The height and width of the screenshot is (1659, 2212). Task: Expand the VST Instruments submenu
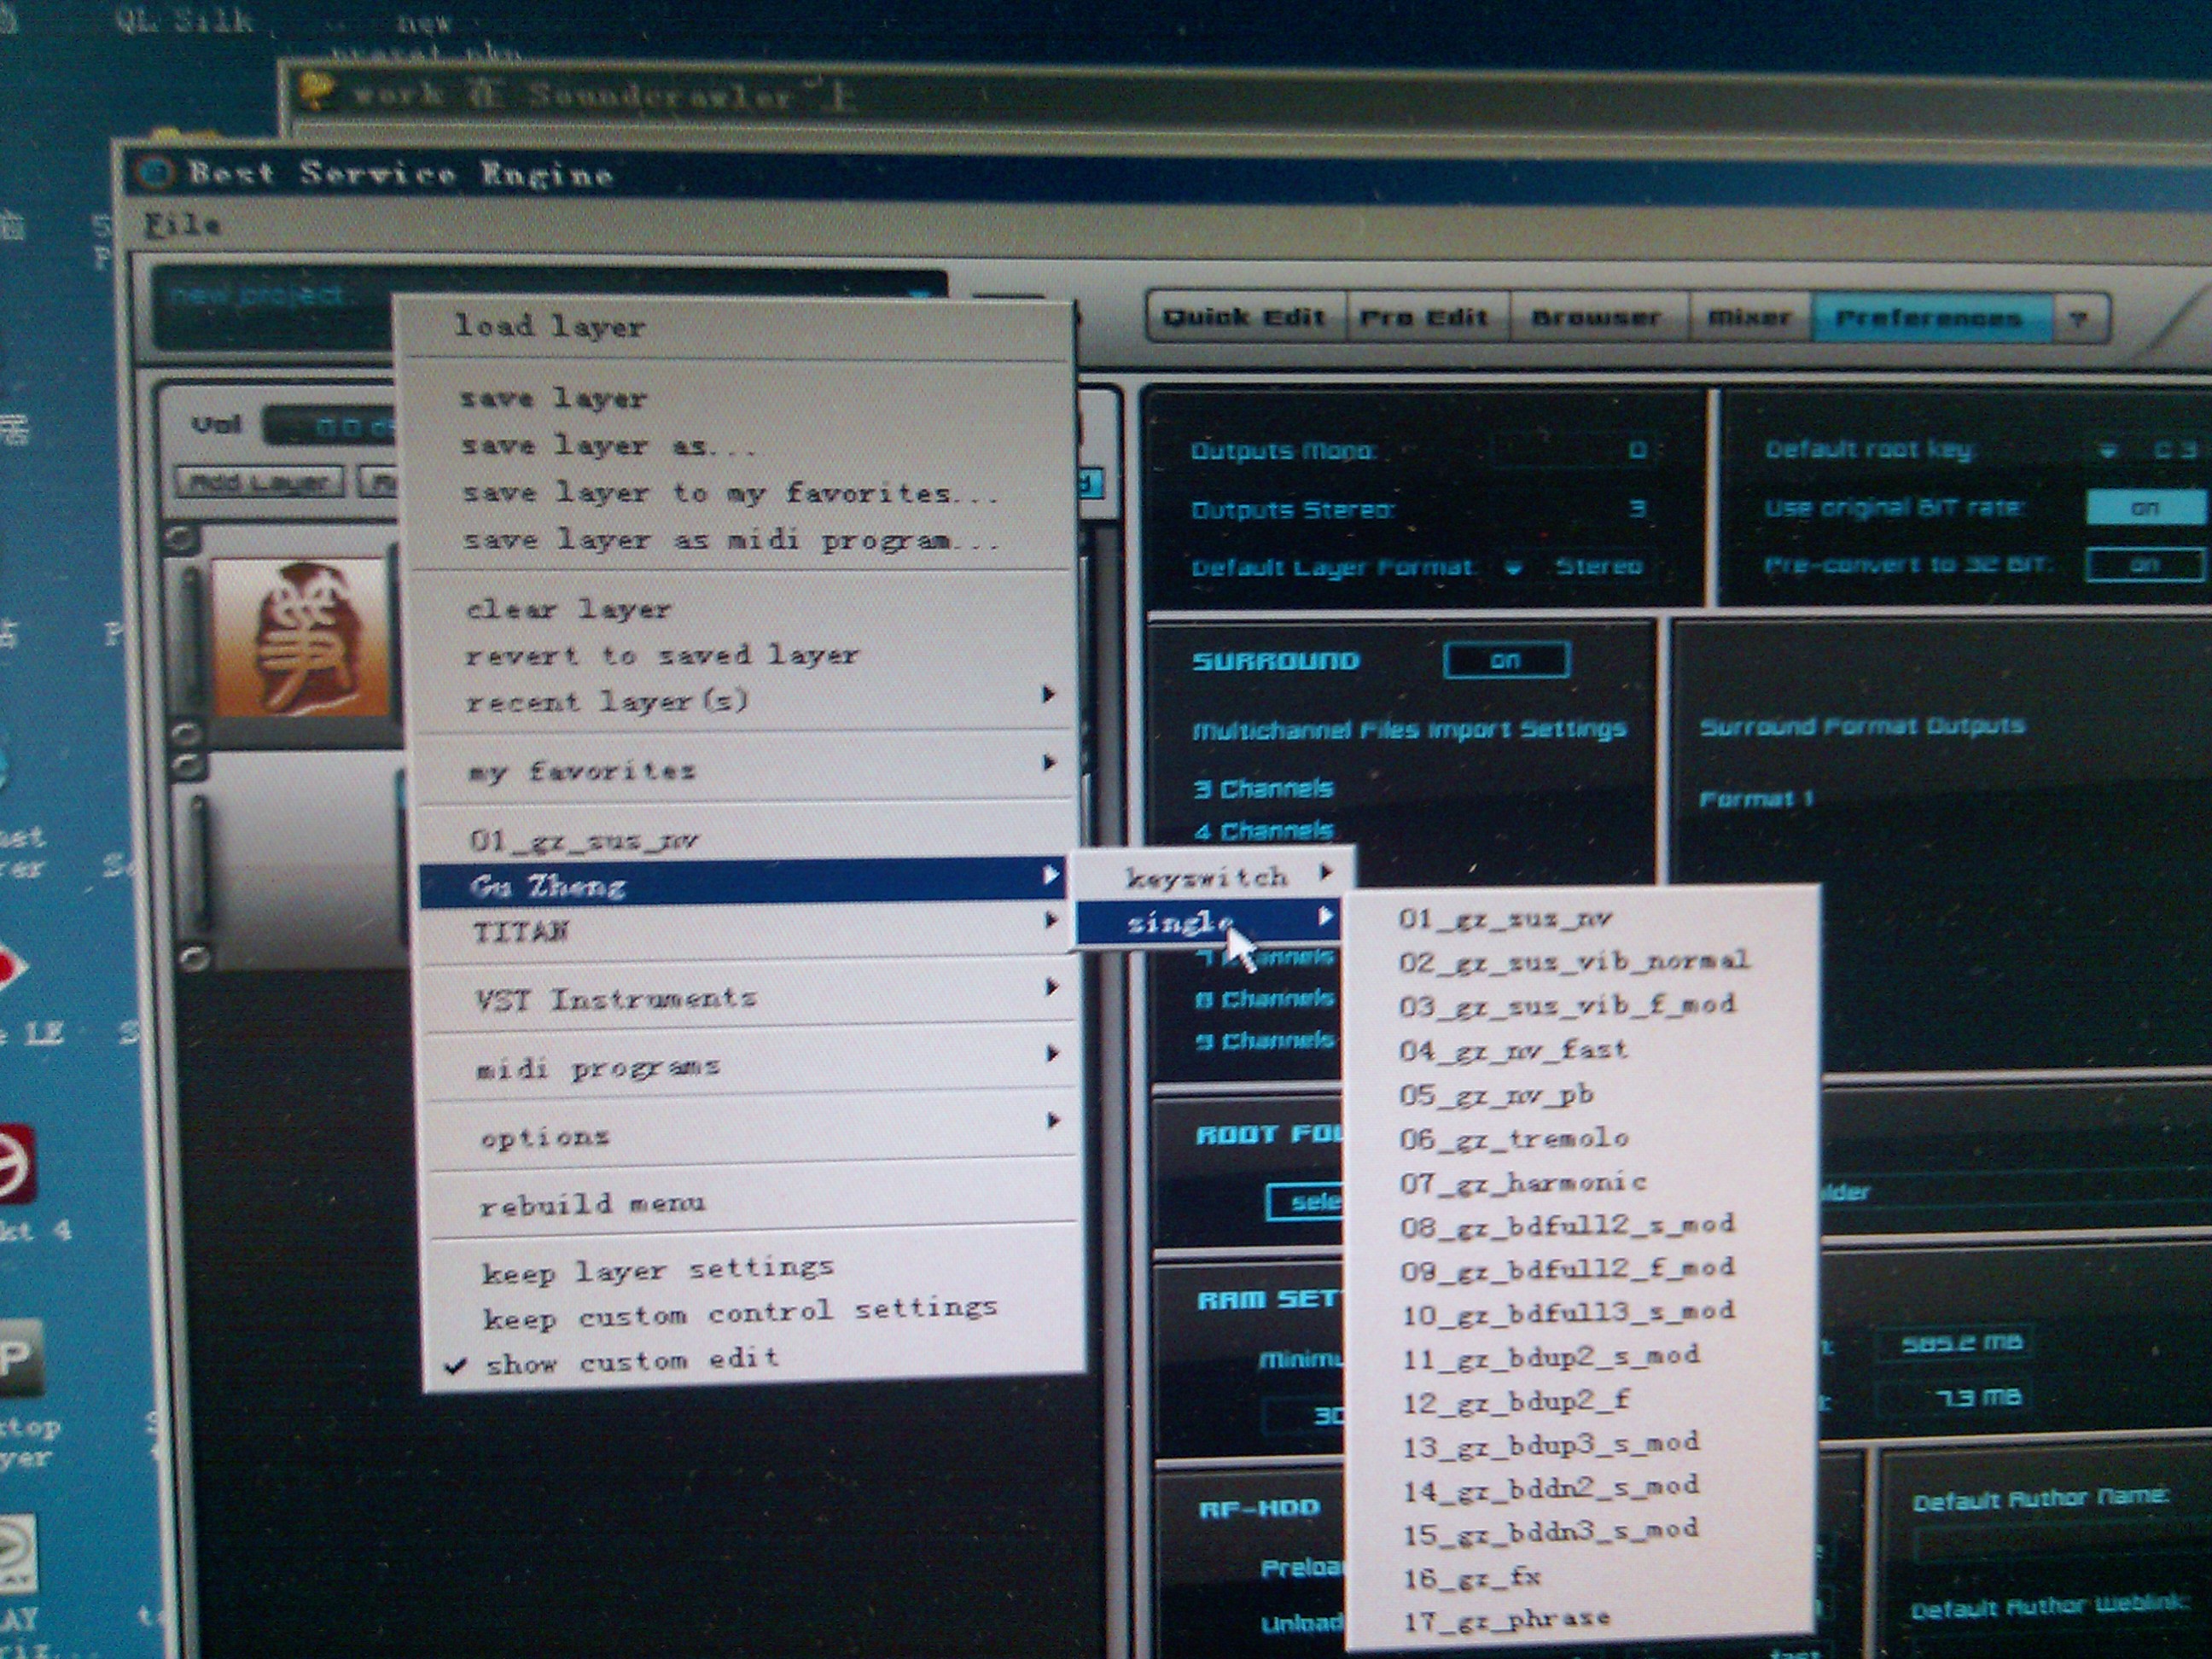click(x=751, y=997)
